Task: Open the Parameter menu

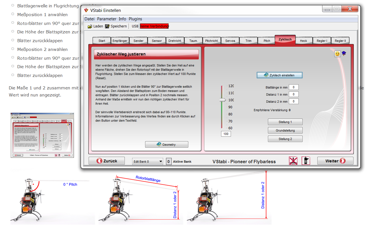Action: click(x=107, y=19)
